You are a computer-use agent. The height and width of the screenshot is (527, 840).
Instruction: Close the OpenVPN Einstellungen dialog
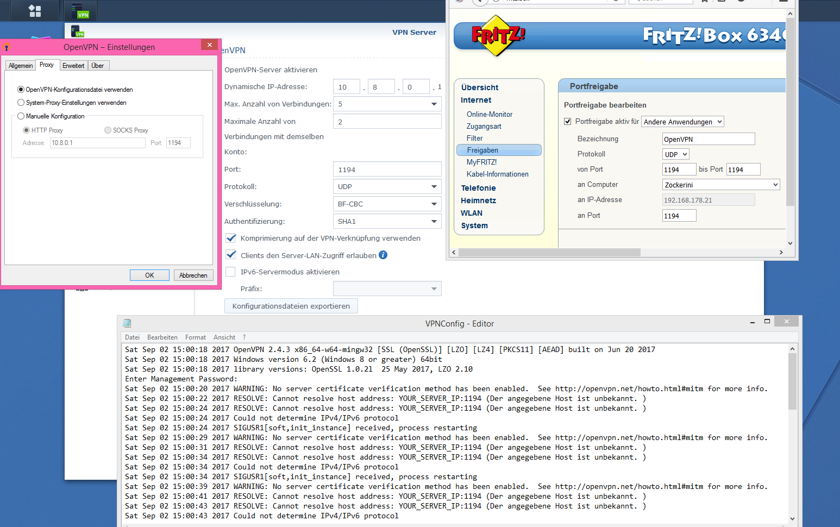coord(209,45)
